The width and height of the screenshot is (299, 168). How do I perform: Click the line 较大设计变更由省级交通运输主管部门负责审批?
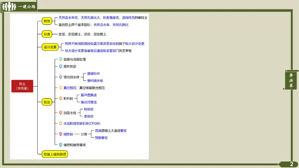[x=98, y=51]
